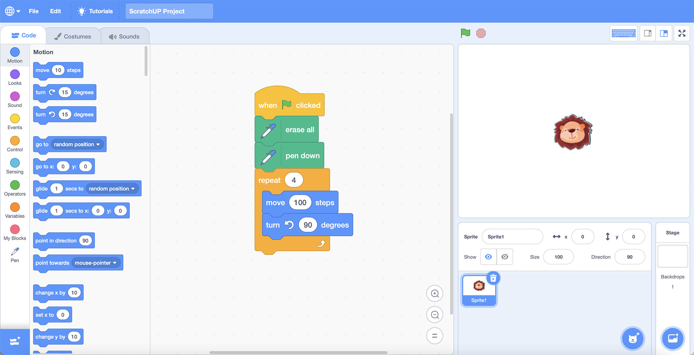694x355 pixels.
Task: Select the Pen block category
Action: [x=15, y=255]
